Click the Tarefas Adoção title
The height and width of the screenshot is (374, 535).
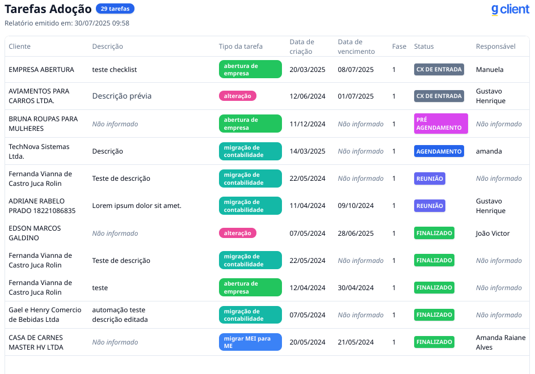point(48,9)
